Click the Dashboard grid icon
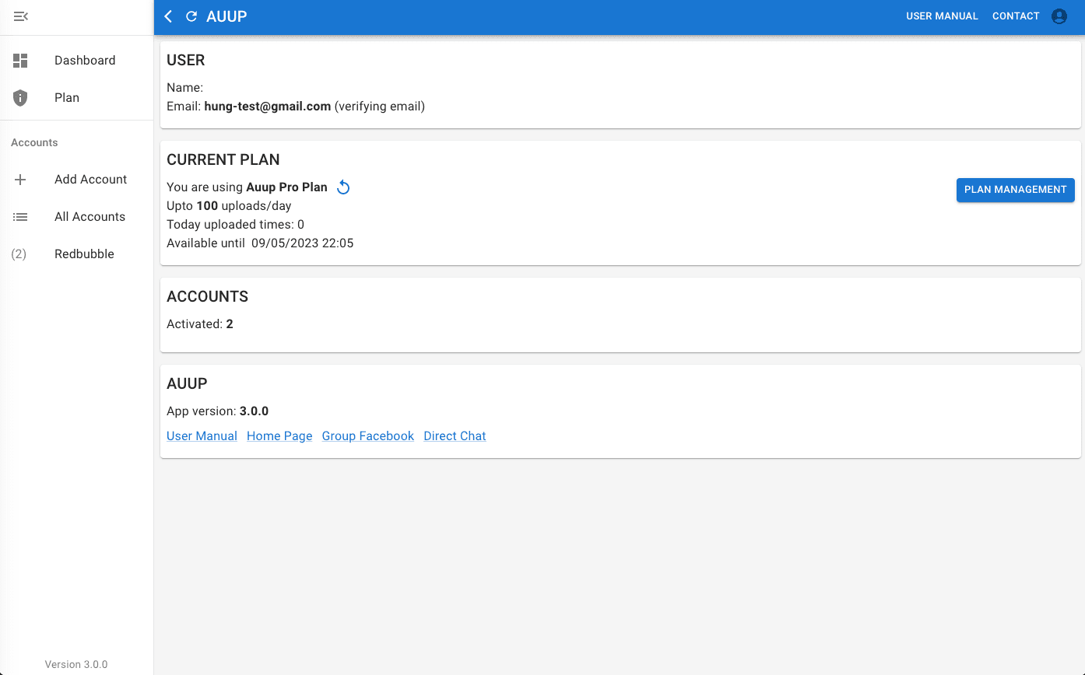The height and width of the screenshot is (675, 1085). click(x=20, y=61)
